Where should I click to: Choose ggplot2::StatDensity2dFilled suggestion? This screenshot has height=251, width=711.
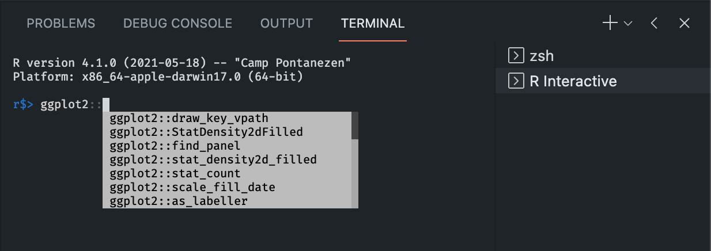pos(227,132)
